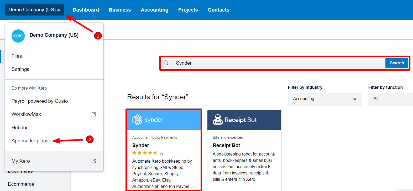Click the Receipt Bot description text

(x=244, y=167)
